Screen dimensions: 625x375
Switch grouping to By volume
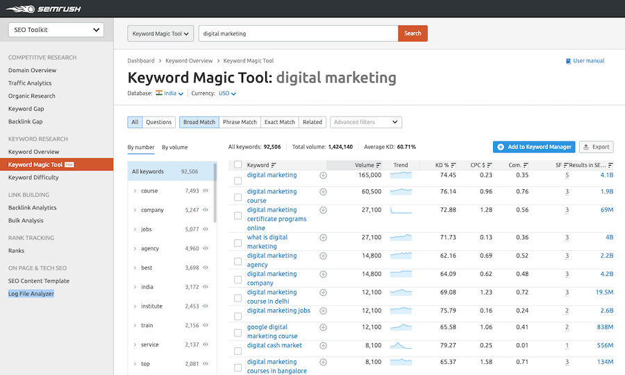click(x=174, y=147)
